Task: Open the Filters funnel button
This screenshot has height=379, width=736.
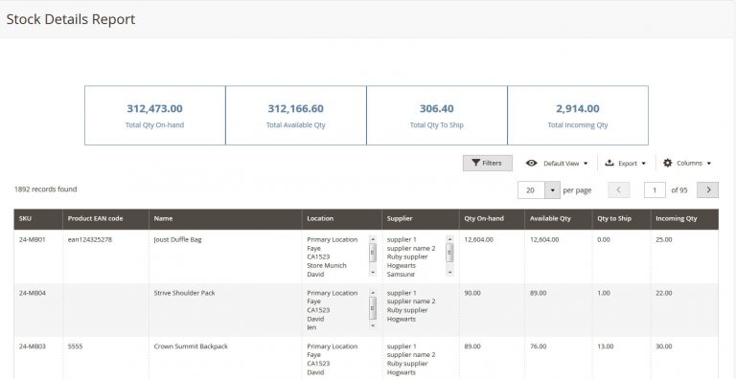Action: tap(487, 164)
